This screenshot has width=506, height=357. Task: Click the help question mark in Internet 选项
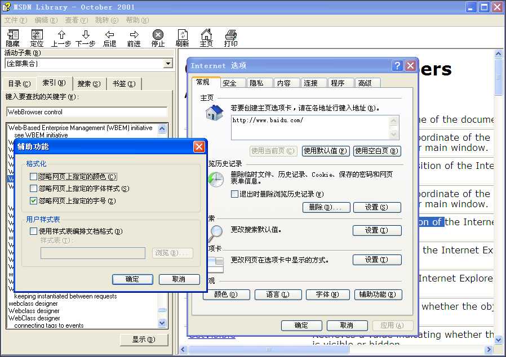coord(397,66)
